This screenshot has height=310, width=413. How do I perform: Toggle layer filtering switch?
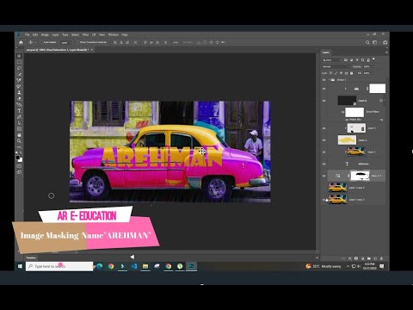(x=373, y=59)
